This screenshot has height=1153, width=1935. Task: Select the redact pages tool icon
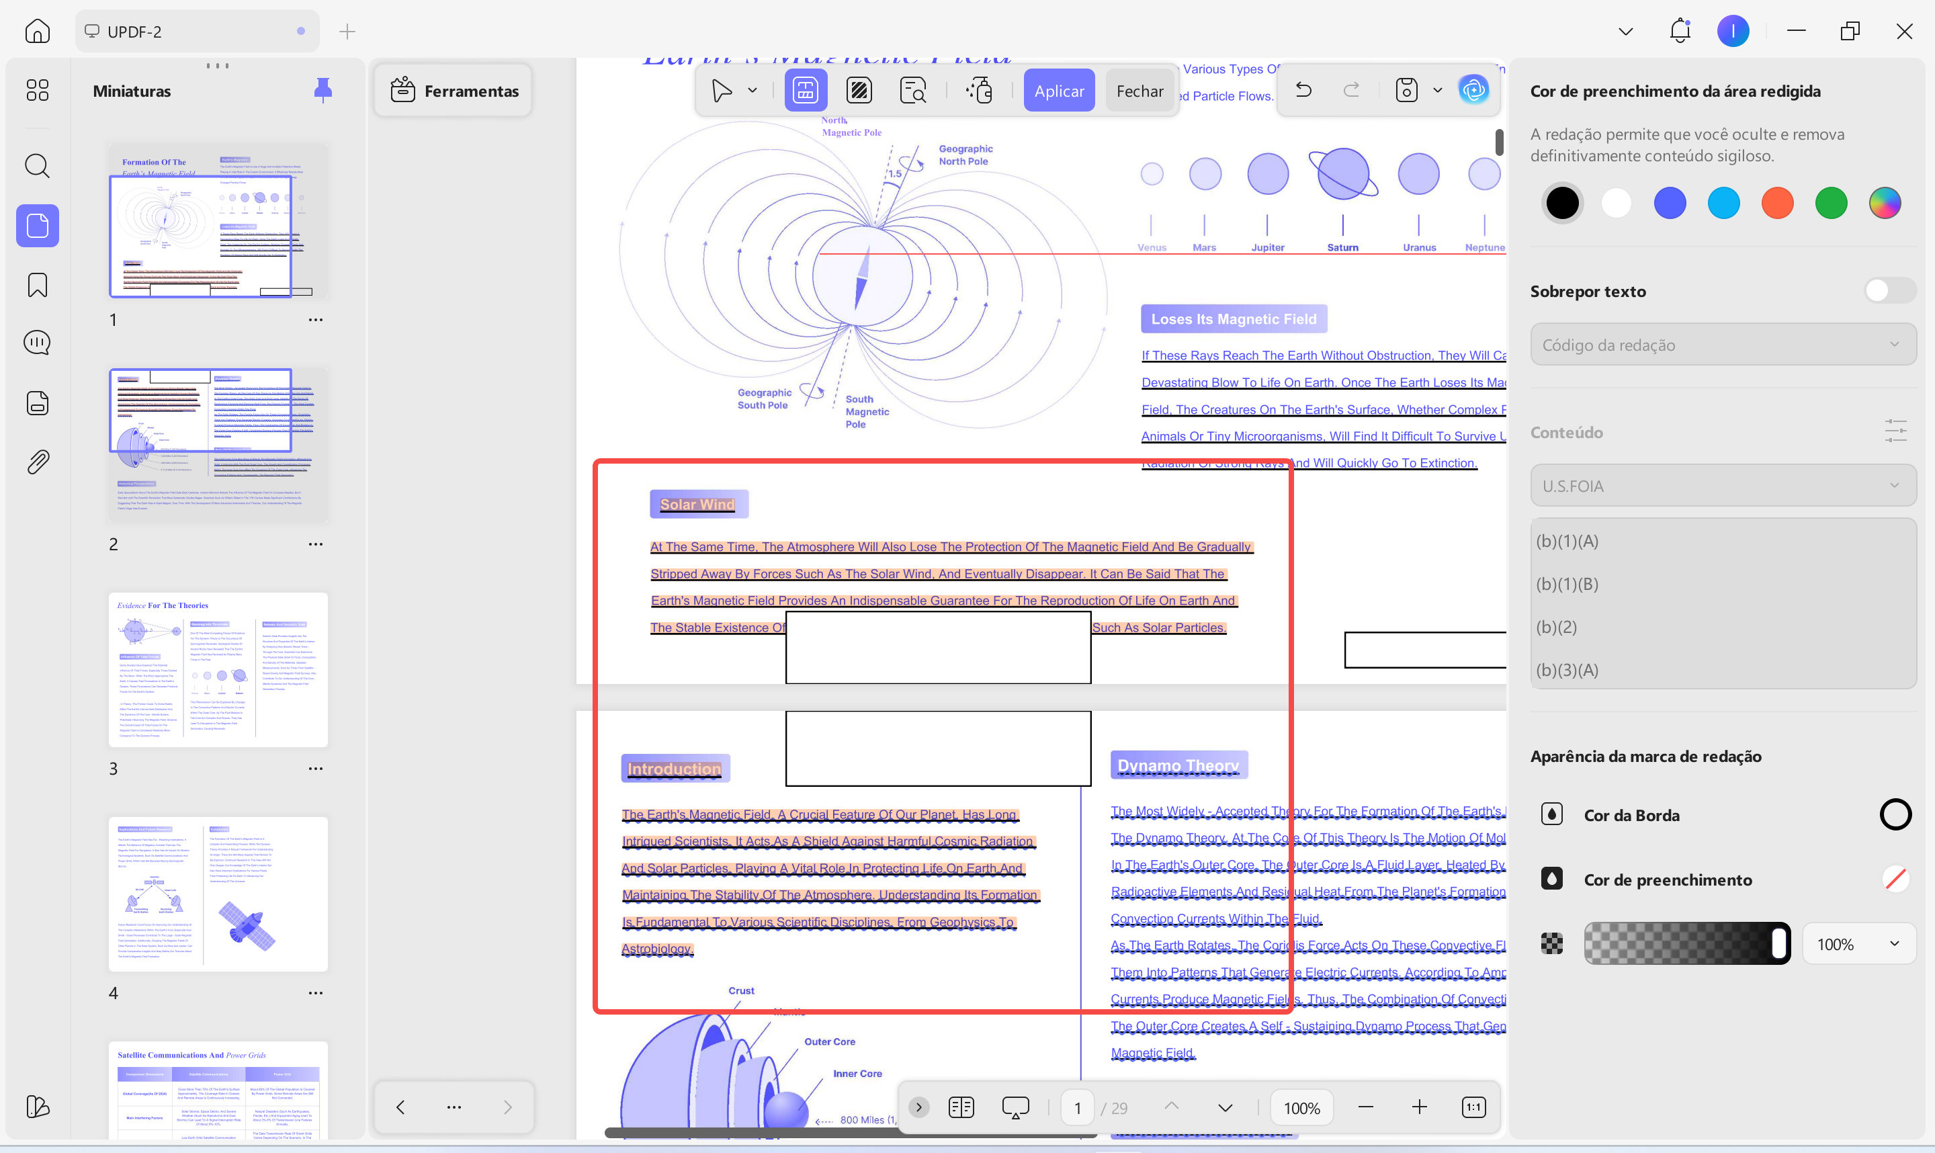point(859,91)
